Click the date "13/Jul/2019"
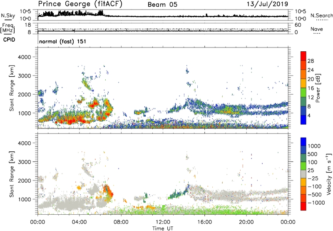333x231 pixels. coord(267,4)
